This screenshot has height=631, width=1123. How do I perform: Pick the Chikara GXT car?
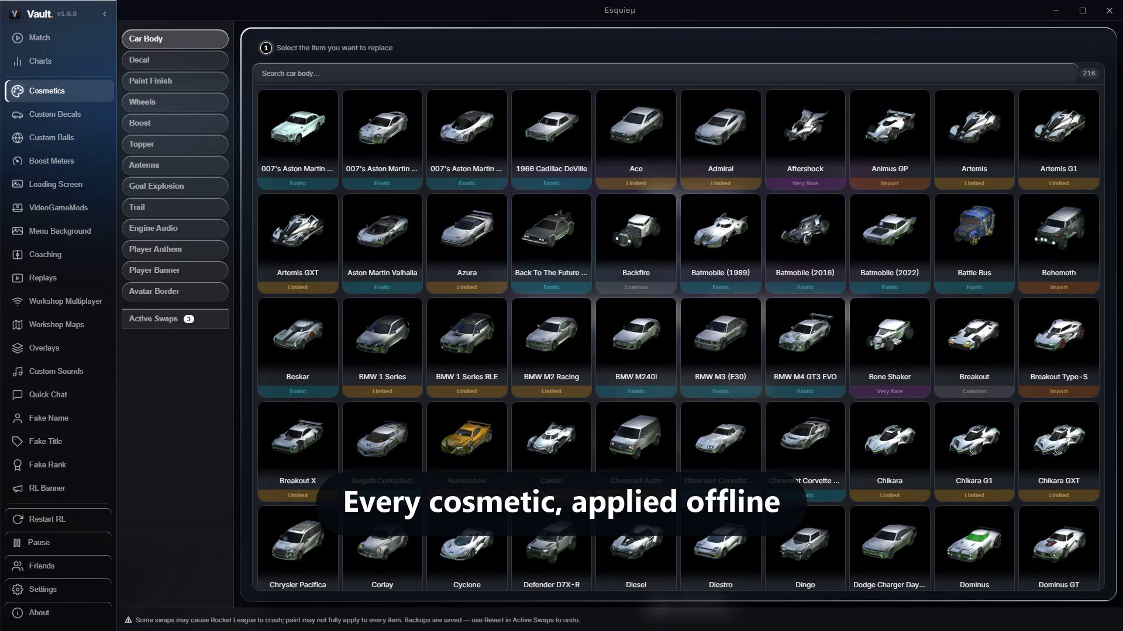pos(1059,452)
